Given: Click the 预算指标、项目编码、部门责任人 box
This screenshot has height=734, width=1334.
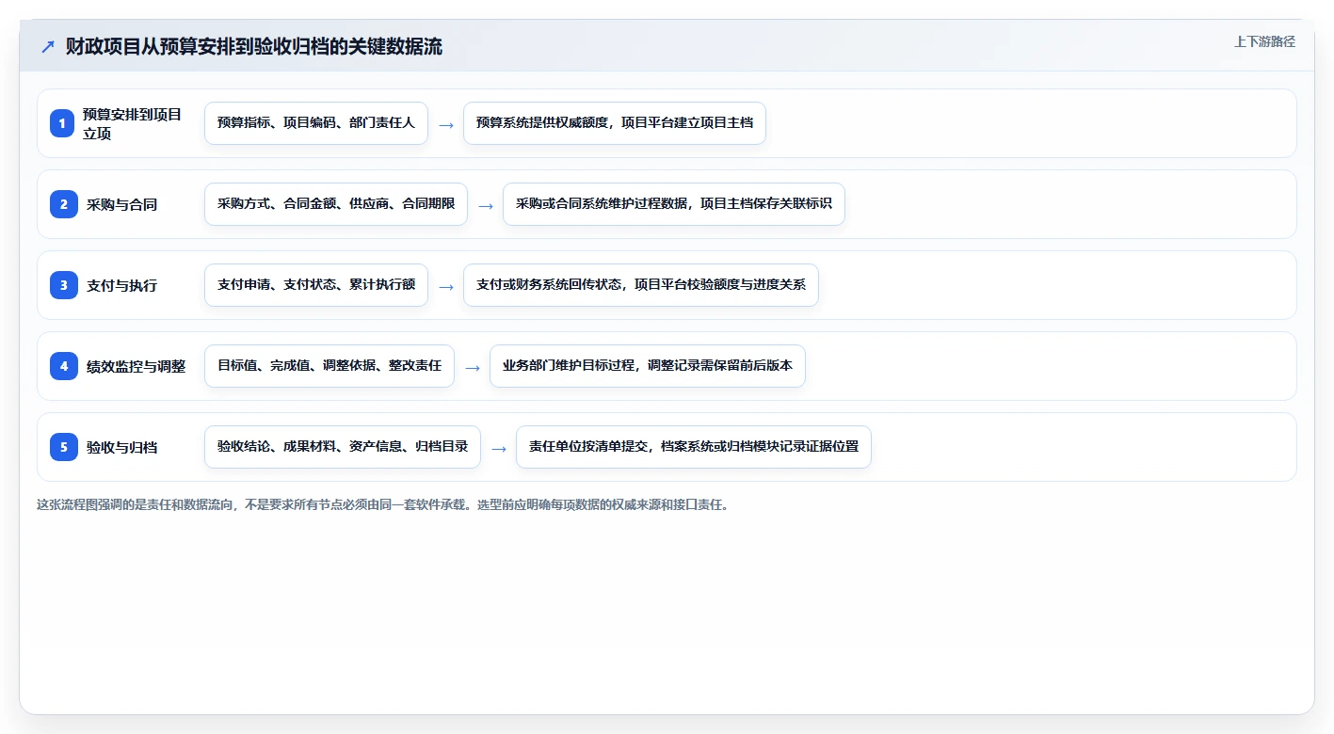Looking at the screenshot, I should coord(316,123).
